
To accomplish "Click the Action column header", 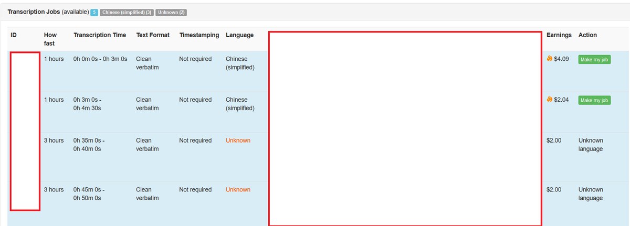I will pos(587,35).
